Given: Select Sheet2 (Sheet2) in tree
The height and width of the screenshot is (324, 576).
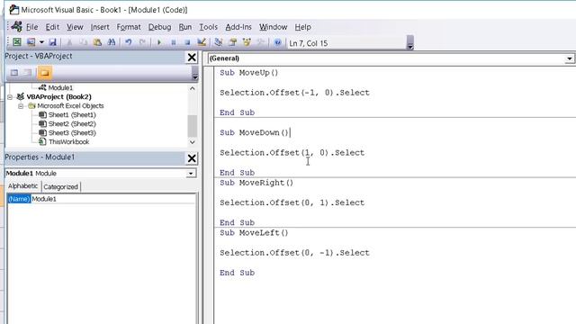Looking at the screenshot, I should [72, 124].
